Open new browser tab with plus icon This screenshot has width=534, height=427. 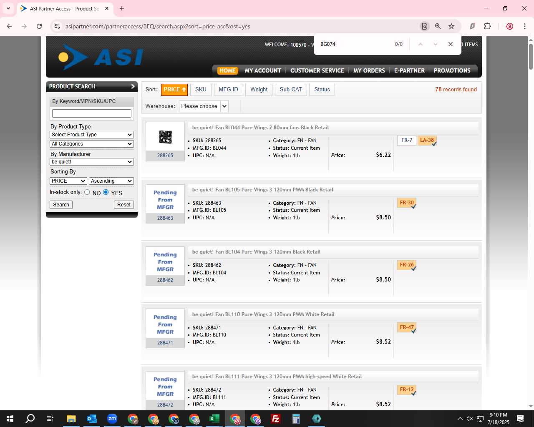pos(122,8)
